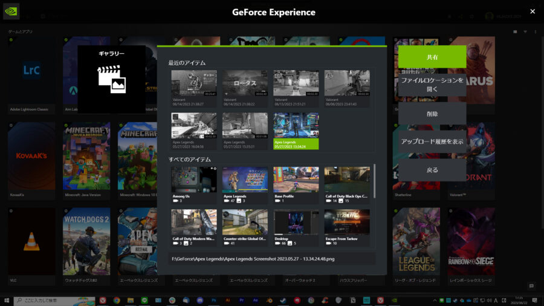Click the taskbar search box
The image size is (544, 306).
pos(54,301)
